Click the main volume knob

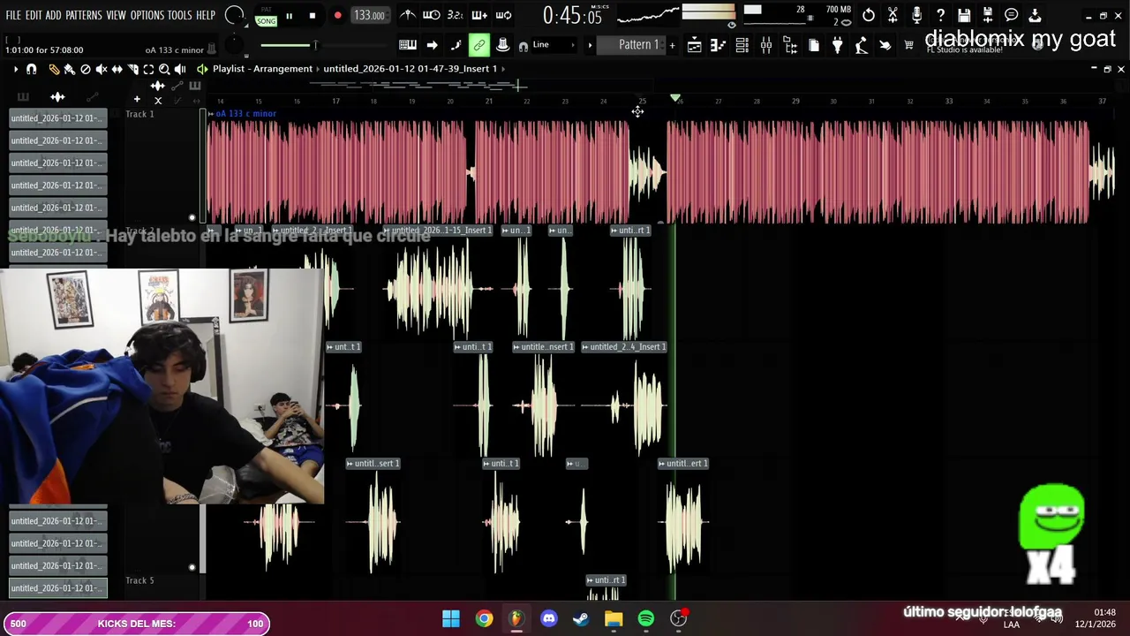(234, 15)
